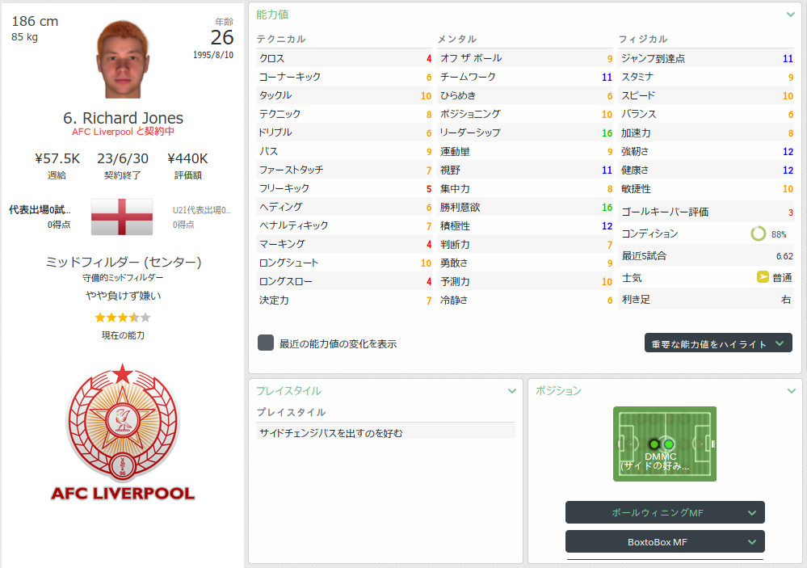
Task: Open 重要な能力値をハイライト dropdown
Action: (x=718, y=343)
